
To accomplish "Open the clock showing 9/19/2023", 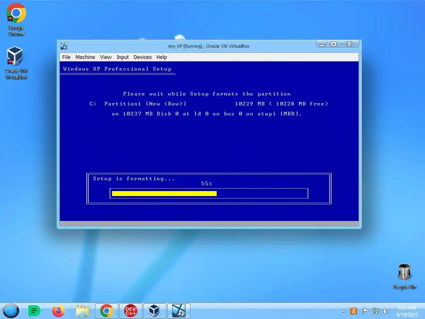I will pos(407,311).
